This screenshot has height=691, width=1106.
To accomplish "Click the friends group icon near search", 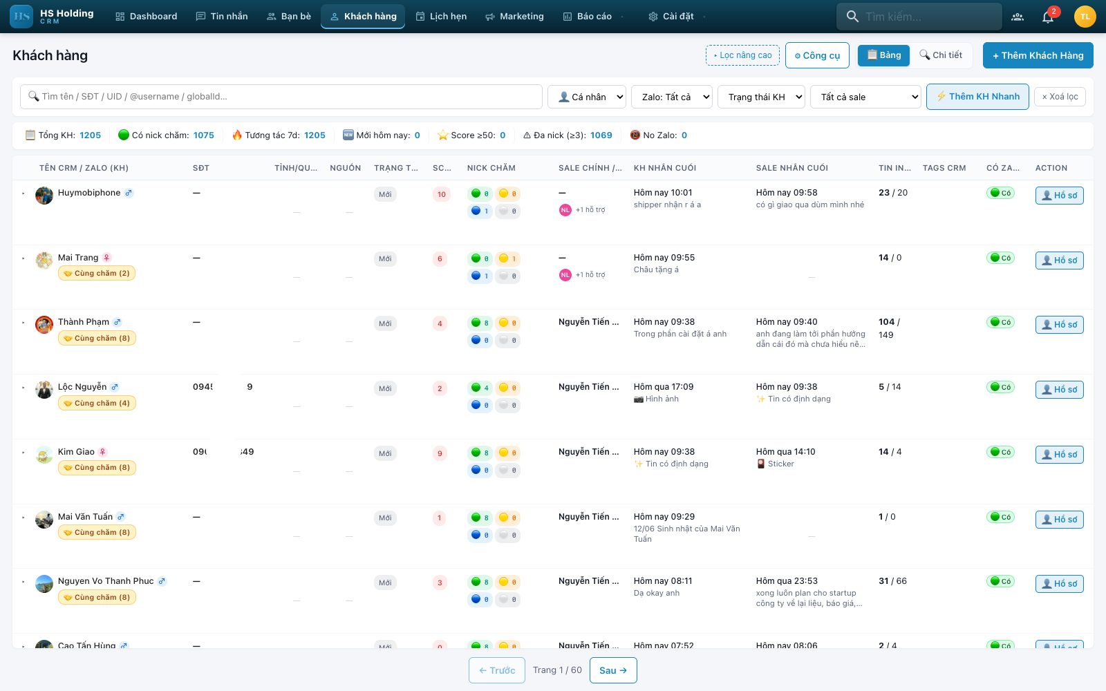I will 1018,17.
